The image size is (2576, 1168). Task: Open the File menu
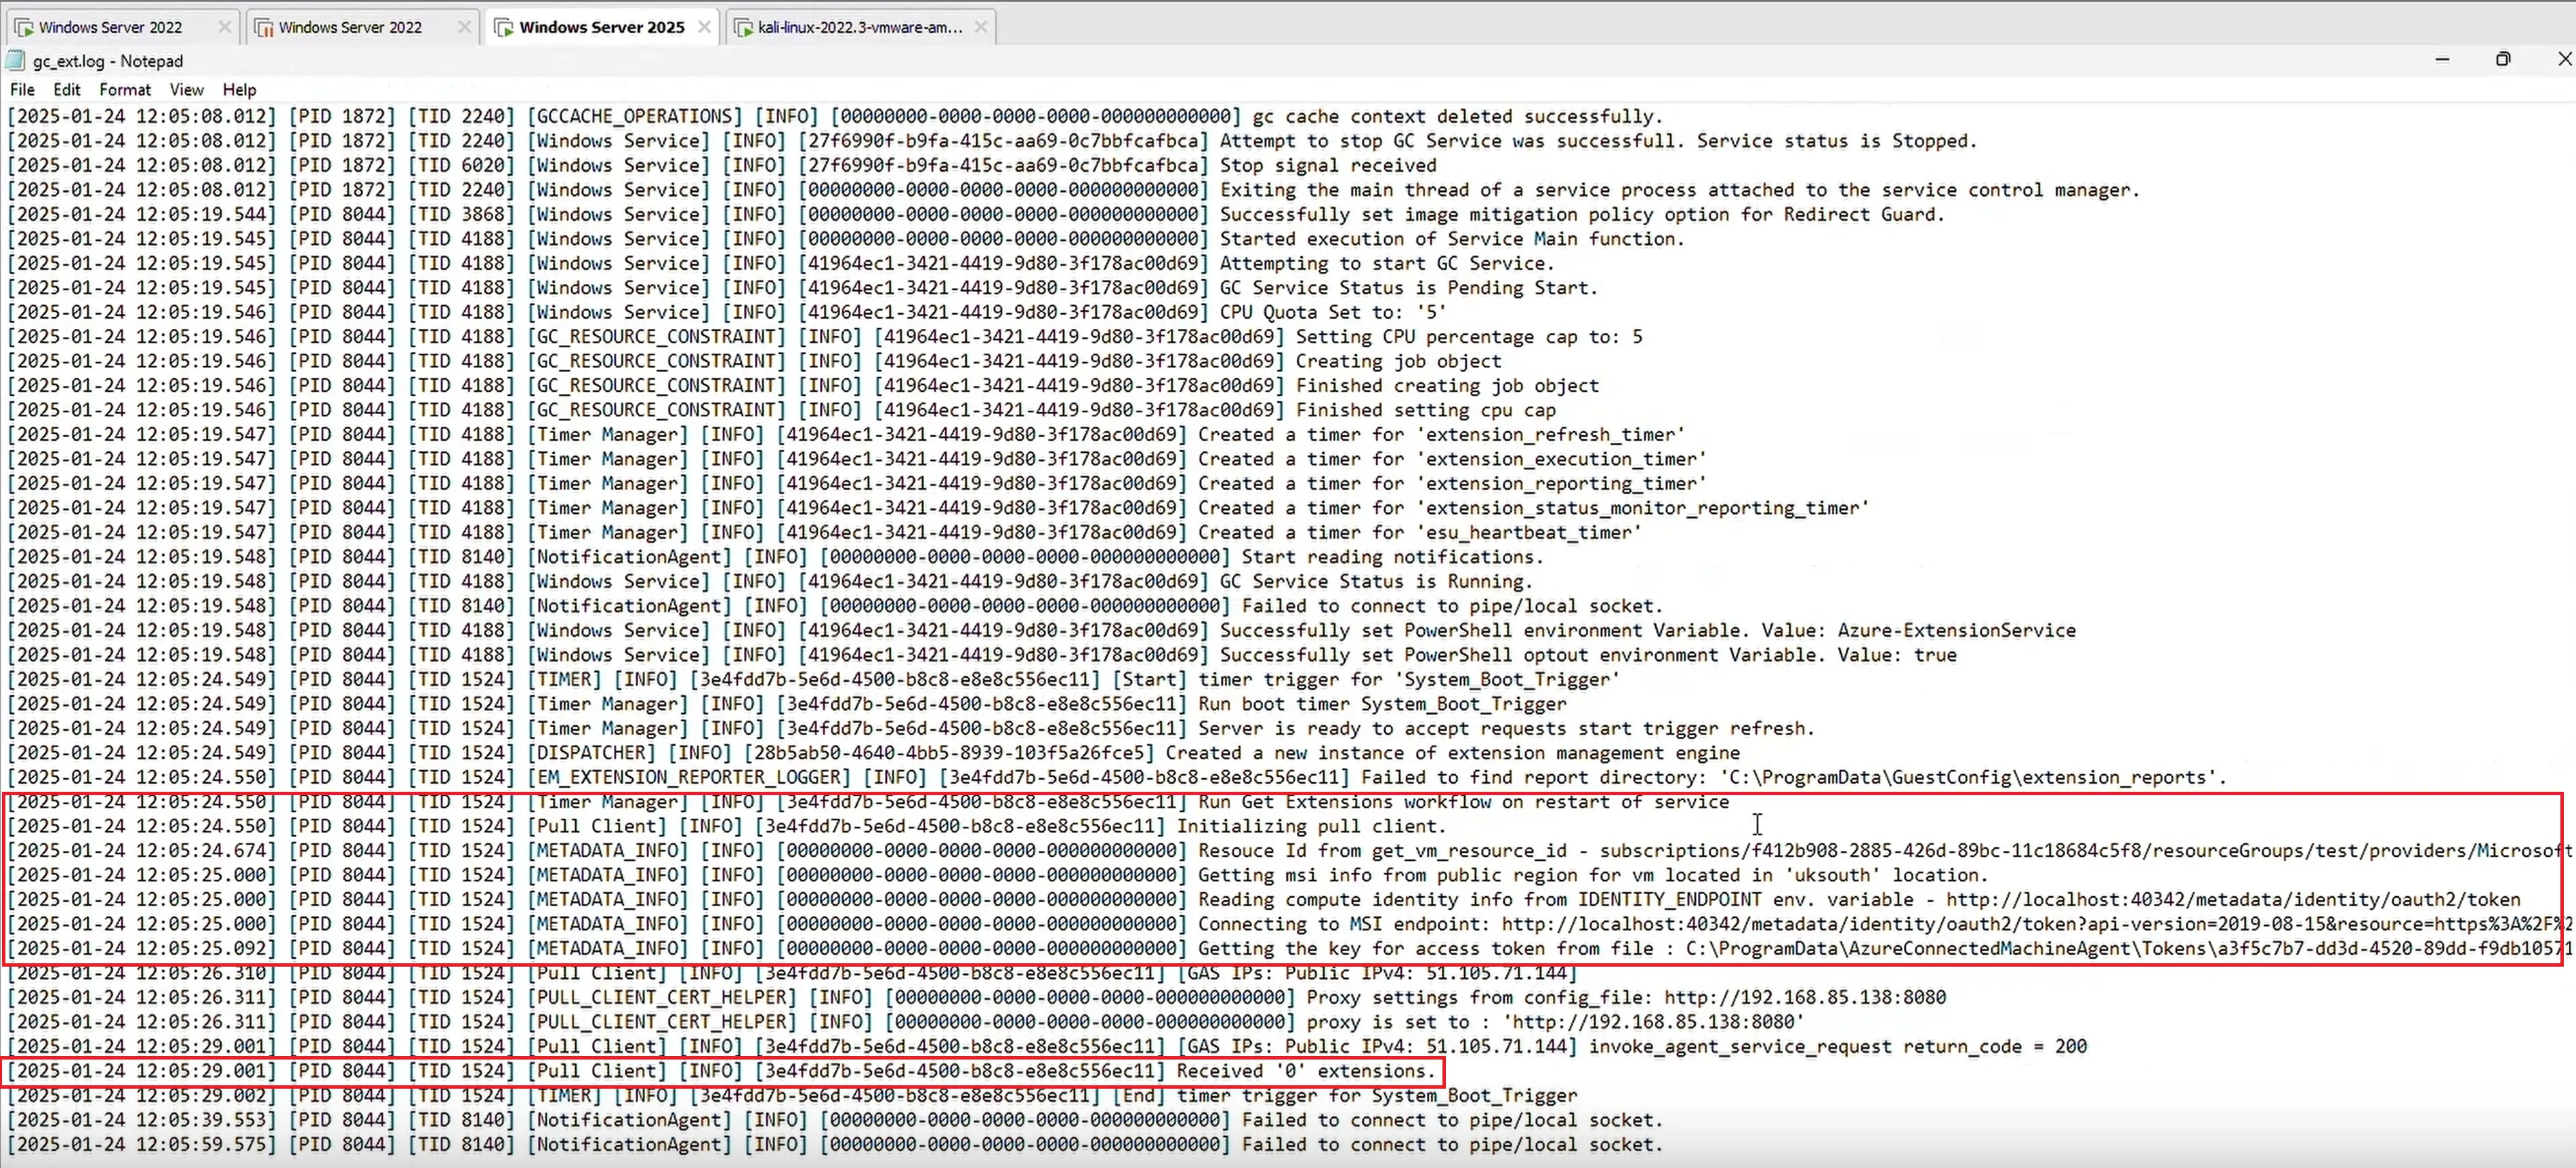click(22, 89)
